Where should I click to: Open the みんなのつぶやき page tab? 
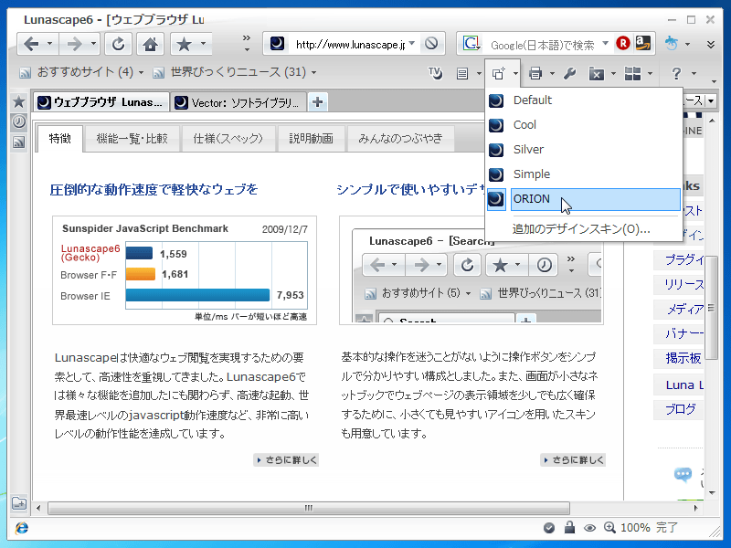(x=400, y=139)
